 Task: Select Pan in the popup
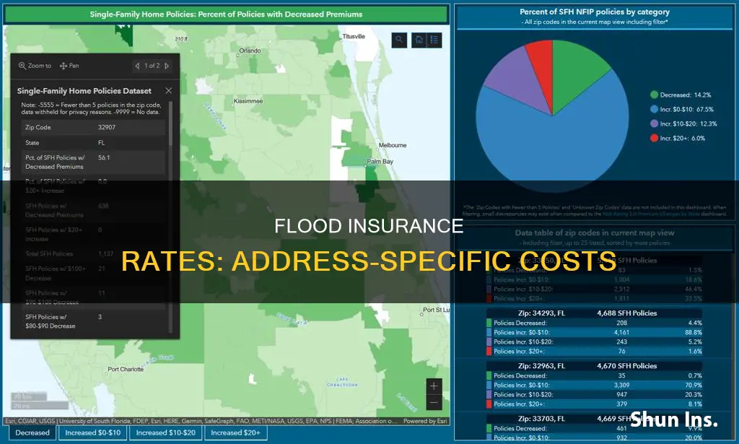69,66
